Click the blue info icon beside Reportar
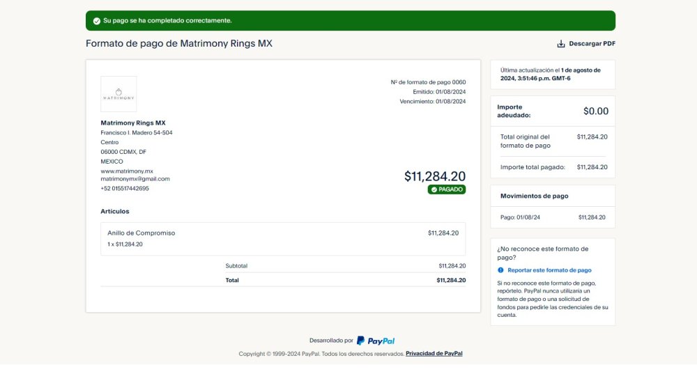The image size is (697, 381). click(x=500, y=270)
